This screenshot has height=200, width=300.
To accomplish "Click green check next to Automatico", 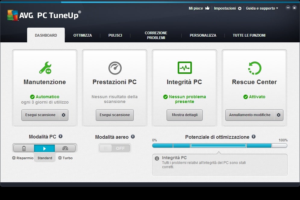I will 32,97.
